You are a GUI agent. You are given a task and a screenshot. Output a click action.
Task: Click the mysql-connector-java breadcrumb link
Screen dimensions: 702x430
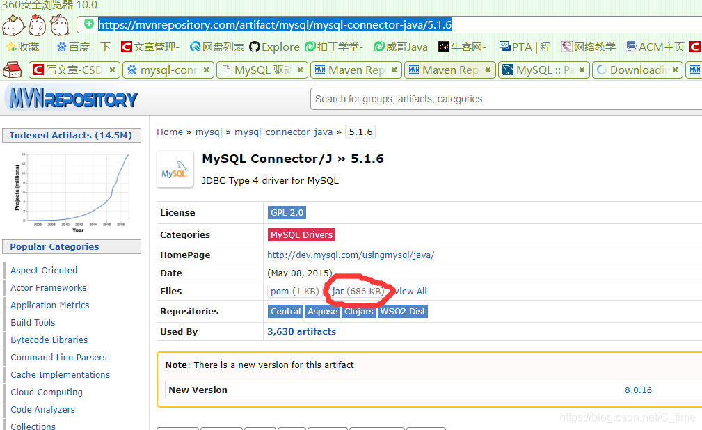click(283, 132)
